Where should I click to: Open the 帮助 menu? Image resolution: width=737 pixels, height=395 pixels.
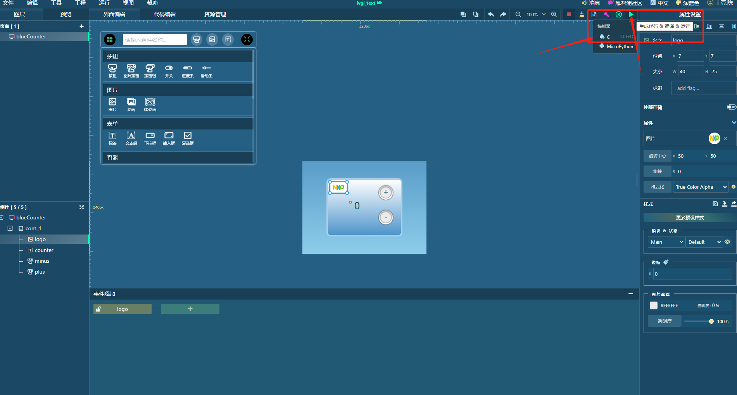(152, 3)
